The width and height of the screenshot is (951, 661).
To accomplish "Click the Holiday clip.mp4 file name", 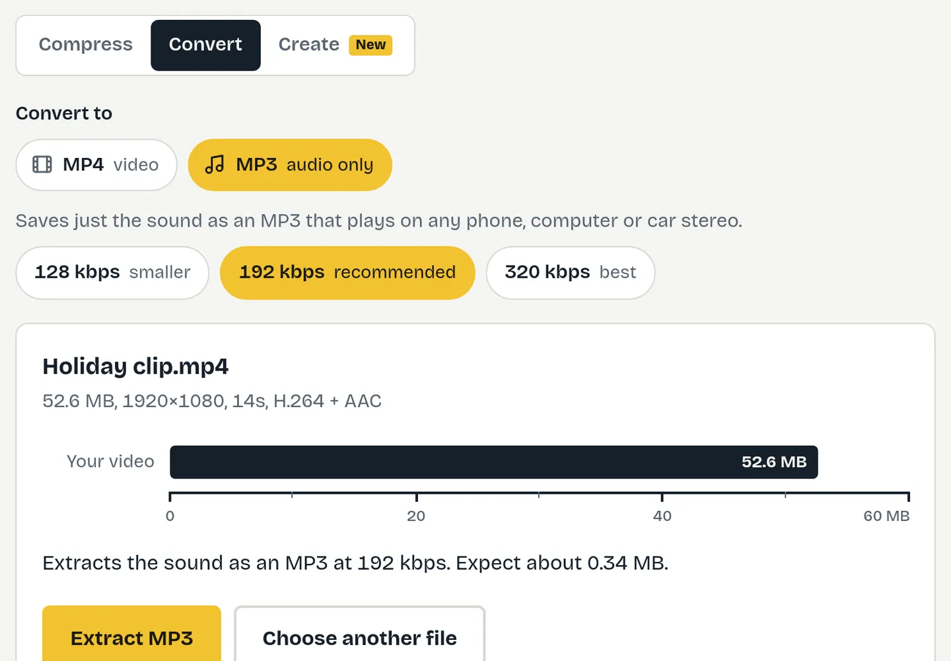I will coord(135,366).
